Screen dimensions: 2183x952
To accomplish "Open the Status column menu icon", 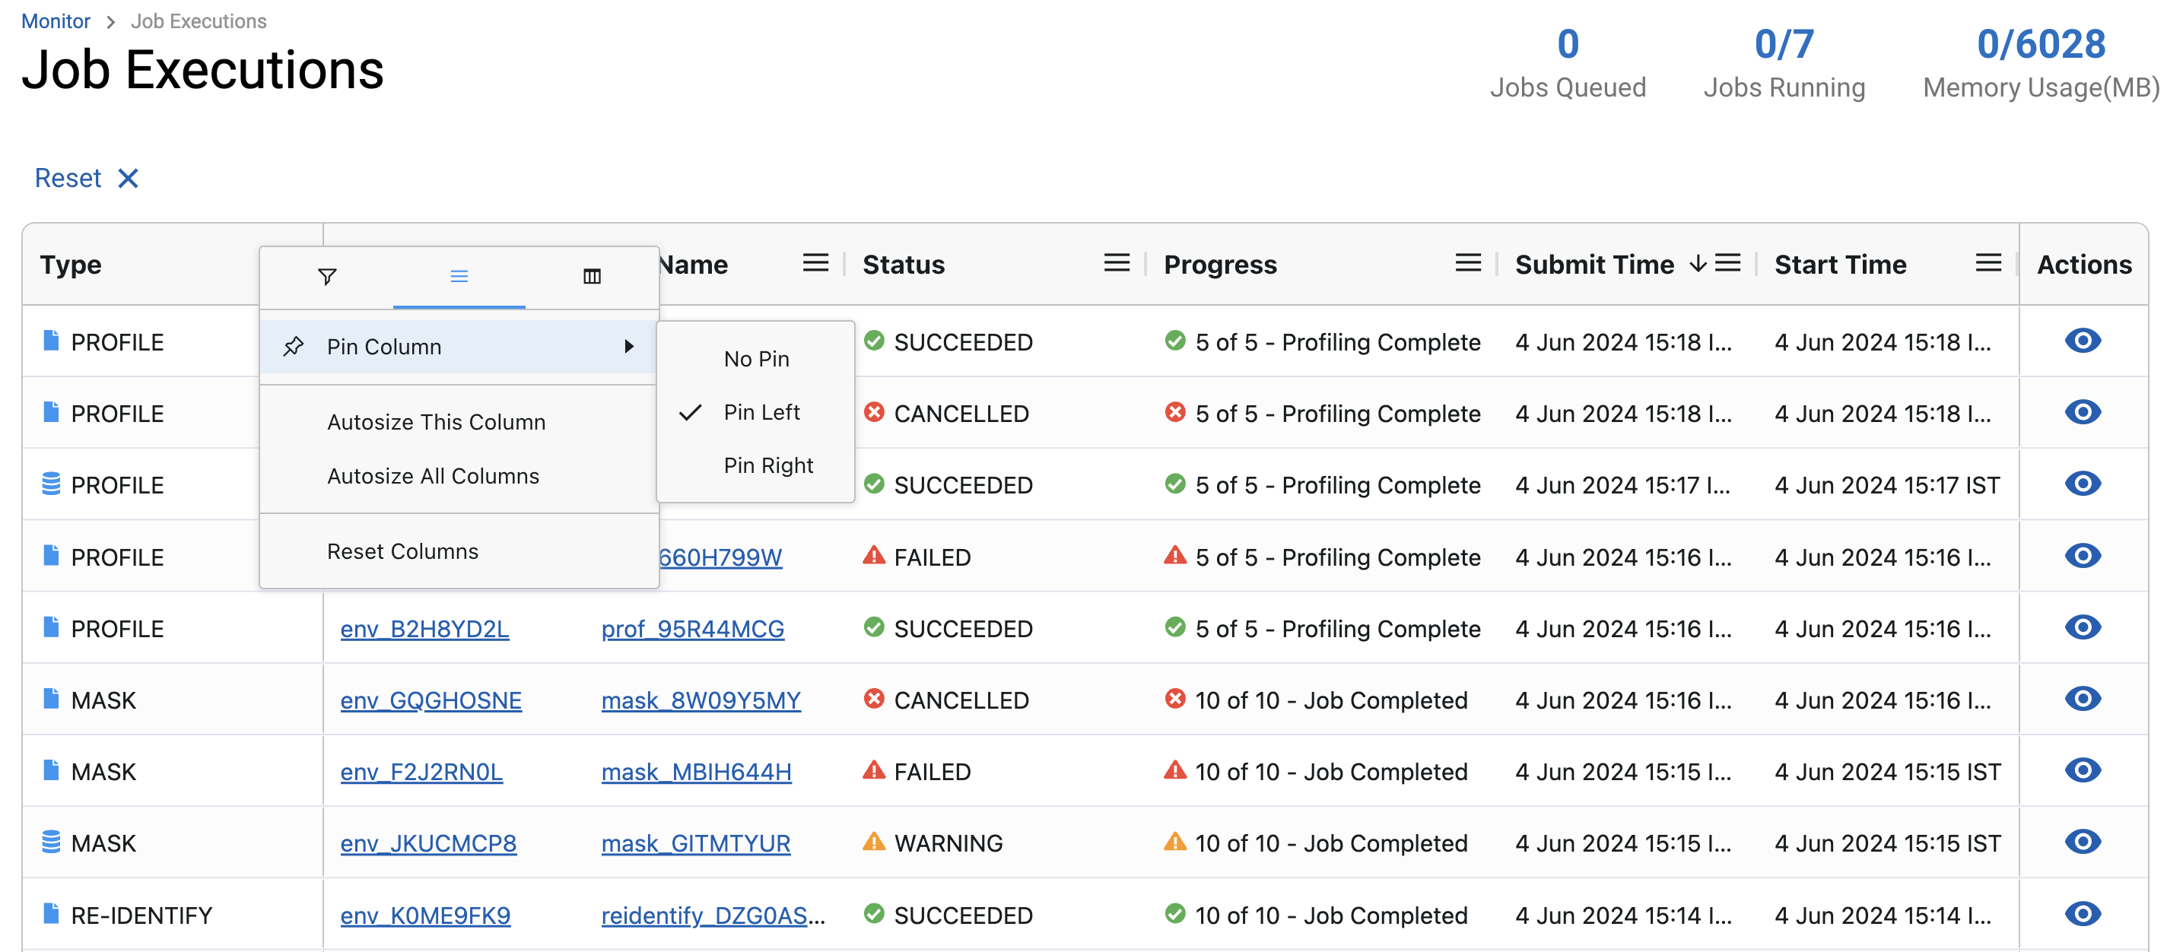I will coord(1116,263).
